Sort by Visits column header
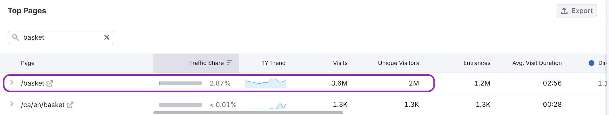Screen dimensions: 609x115 point(340,63)
